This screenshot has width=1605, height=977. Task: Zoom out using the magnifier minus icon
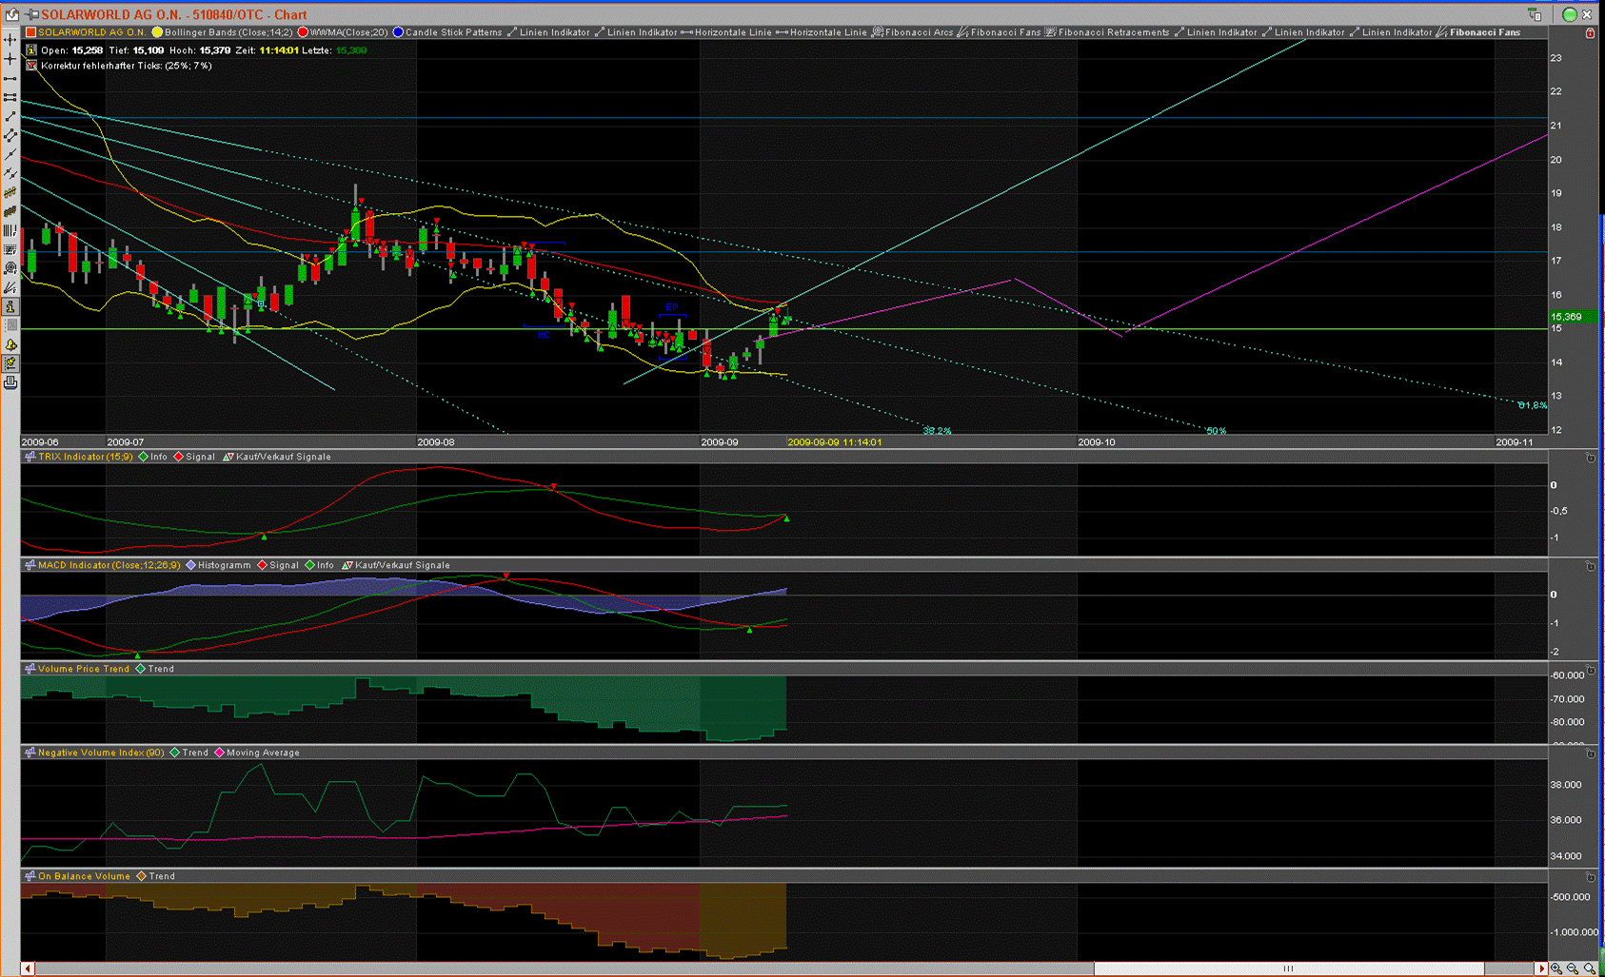(x=1573, y=968)
